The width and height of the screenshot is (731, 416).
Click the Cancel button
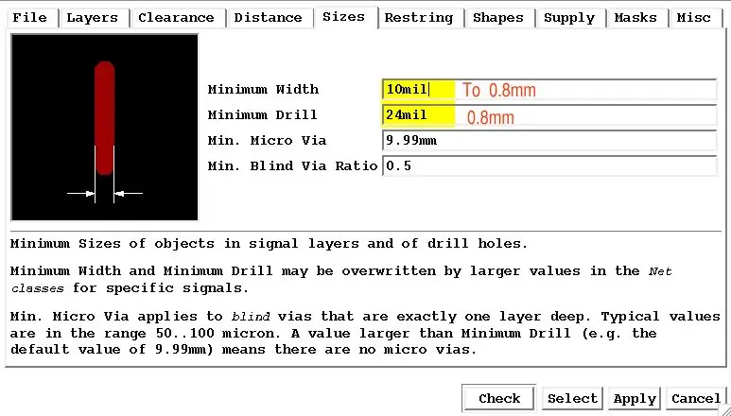(696, 399)
